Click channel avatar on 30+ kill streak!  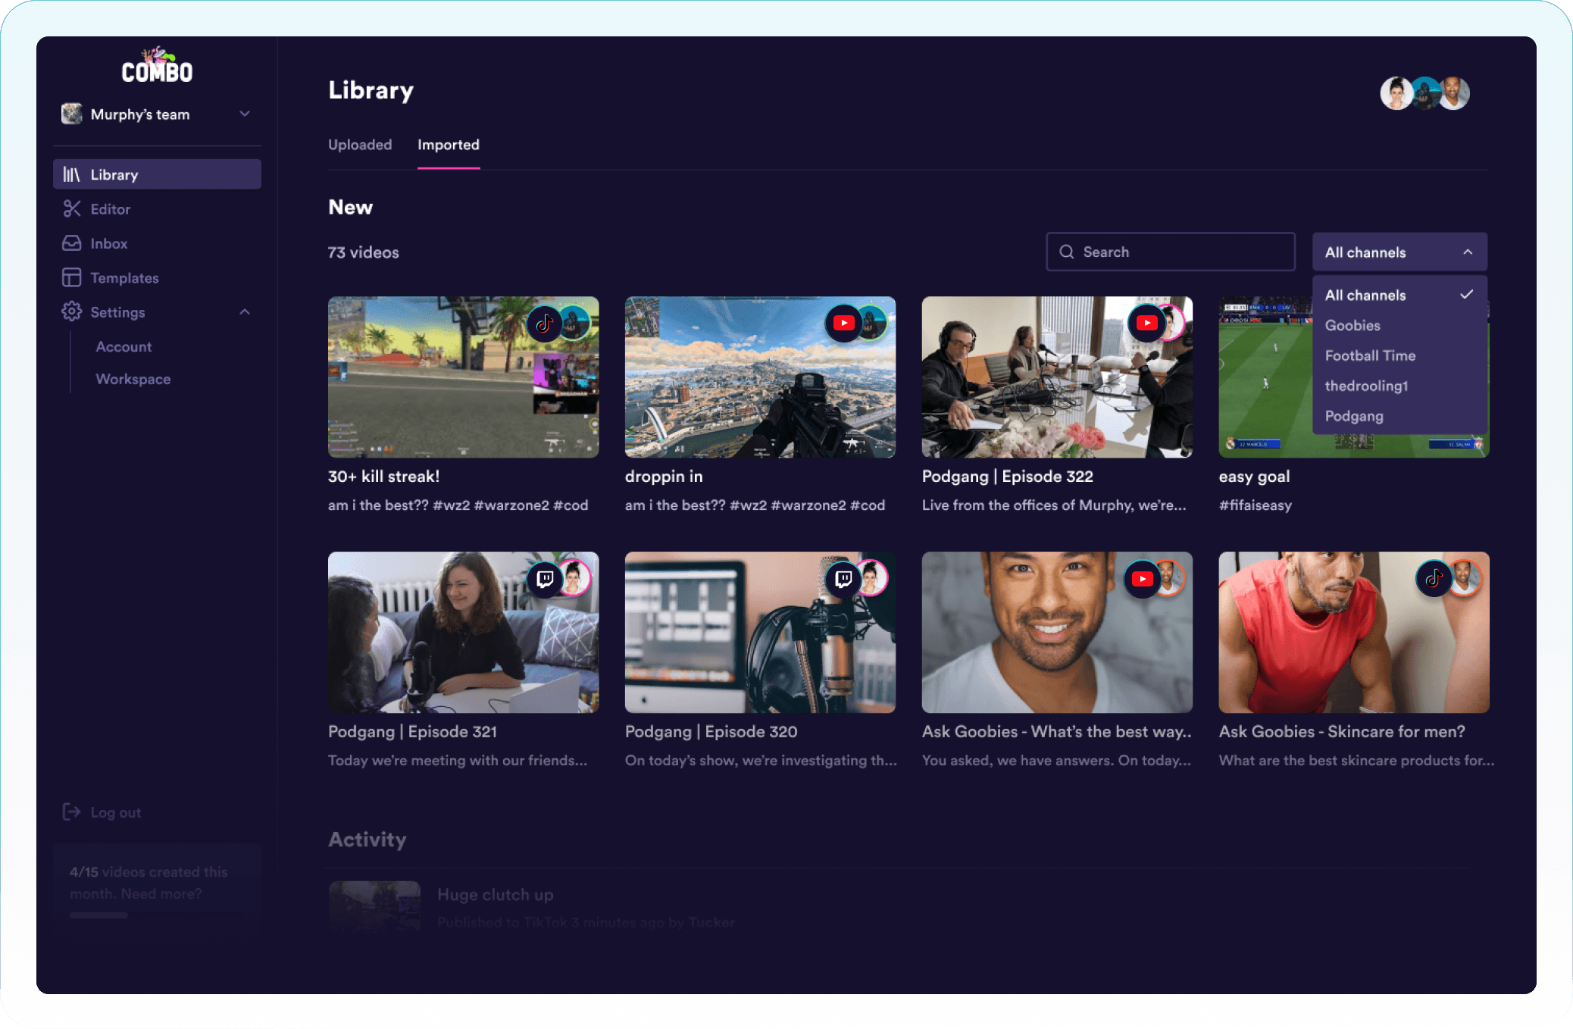pos(575,324)
